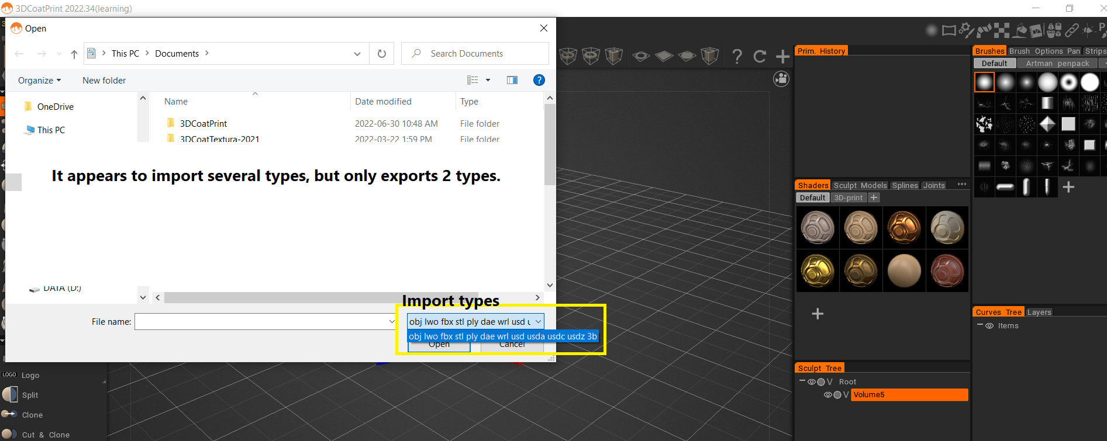
Task: Collapse the Items node in Curves Tree
Action: 980,325
